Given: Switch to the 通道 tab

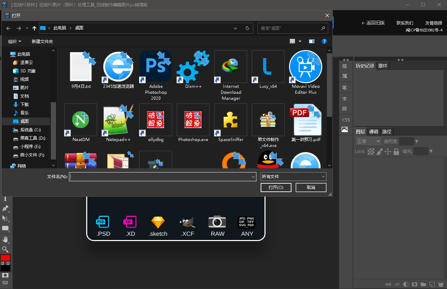Looking at the screenshot, I should [x=374, y=132].
